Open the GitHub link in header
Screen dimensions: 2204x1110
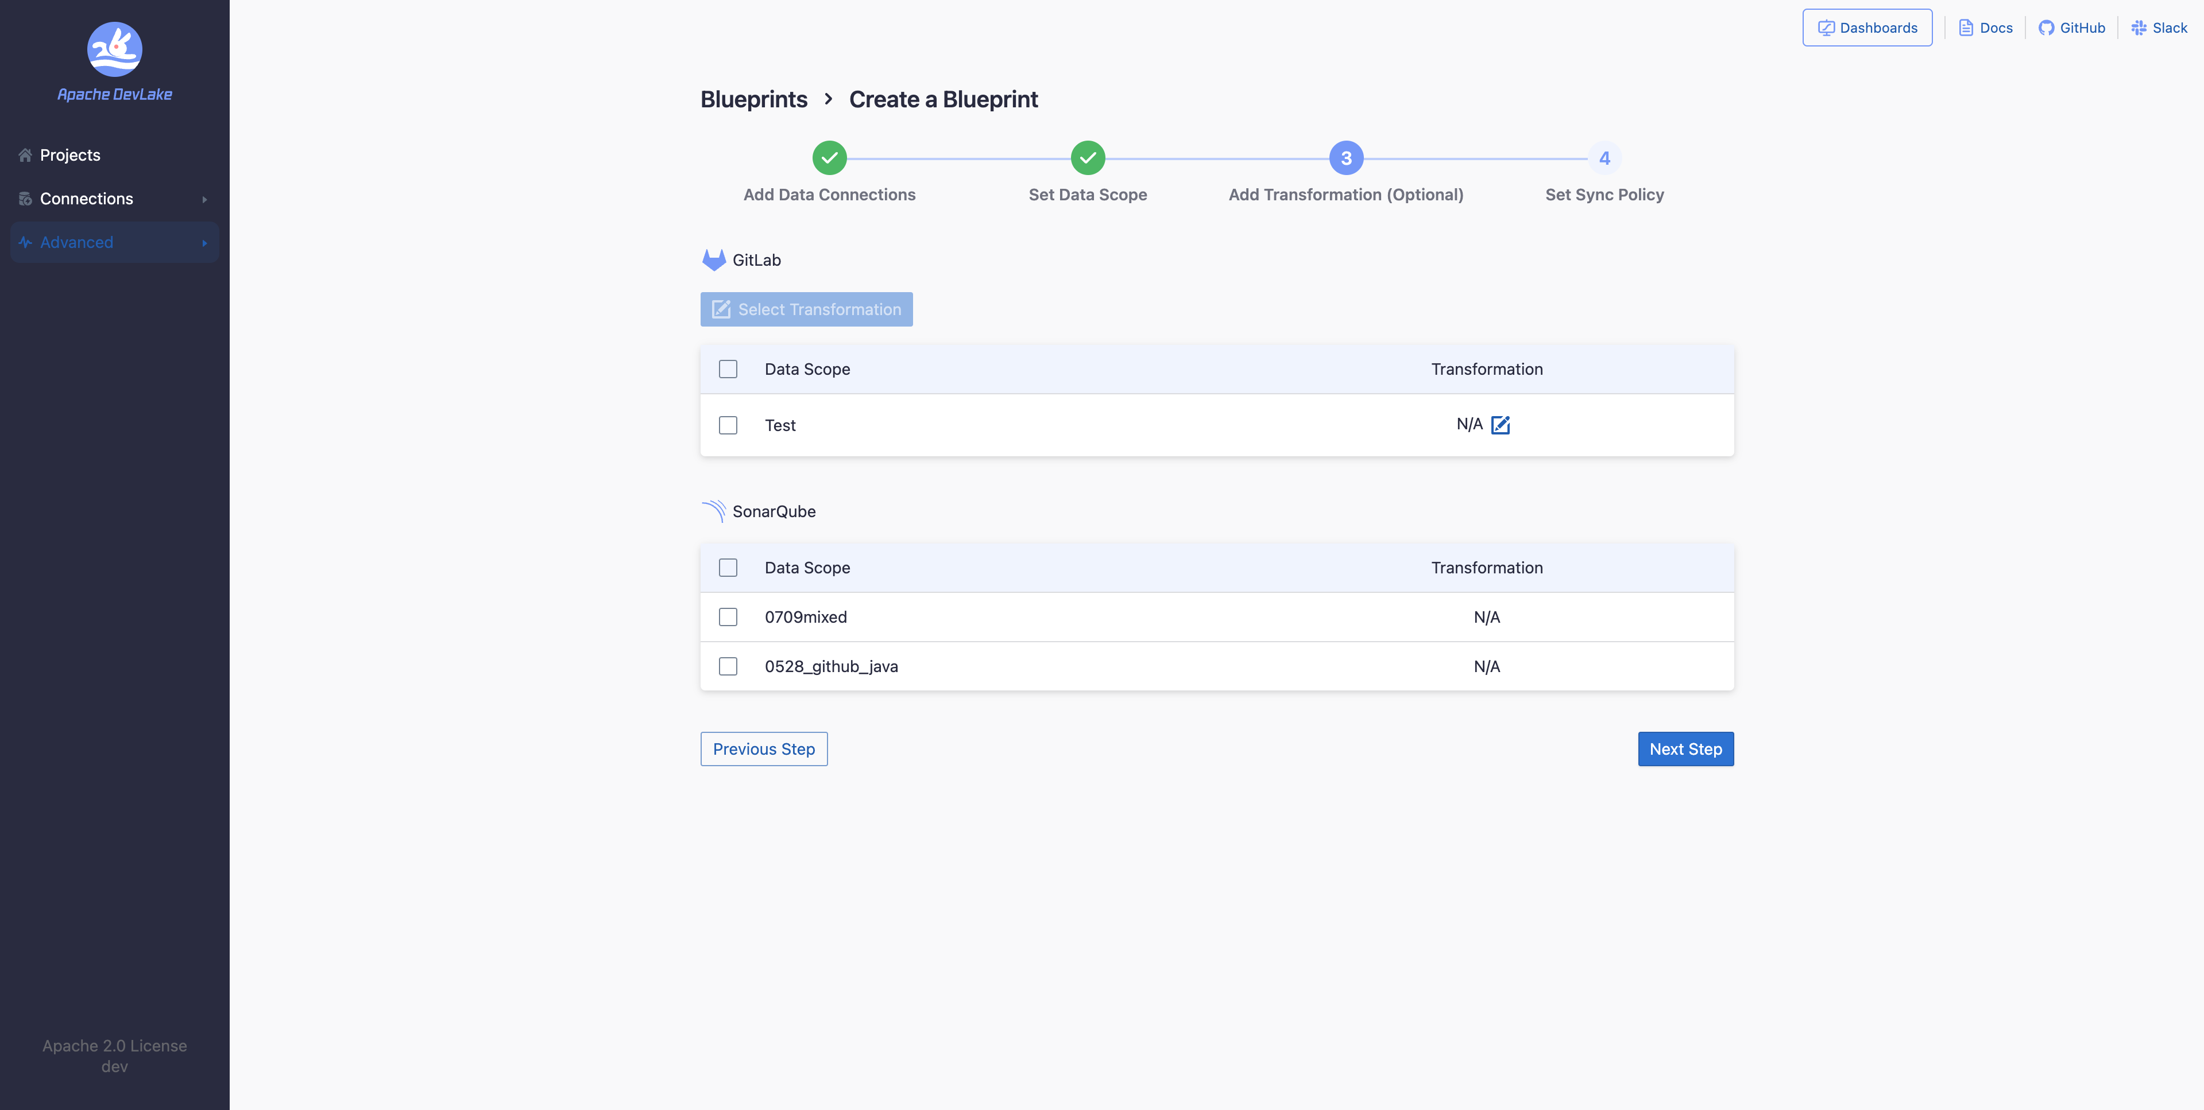click(x=2071, y=28)
